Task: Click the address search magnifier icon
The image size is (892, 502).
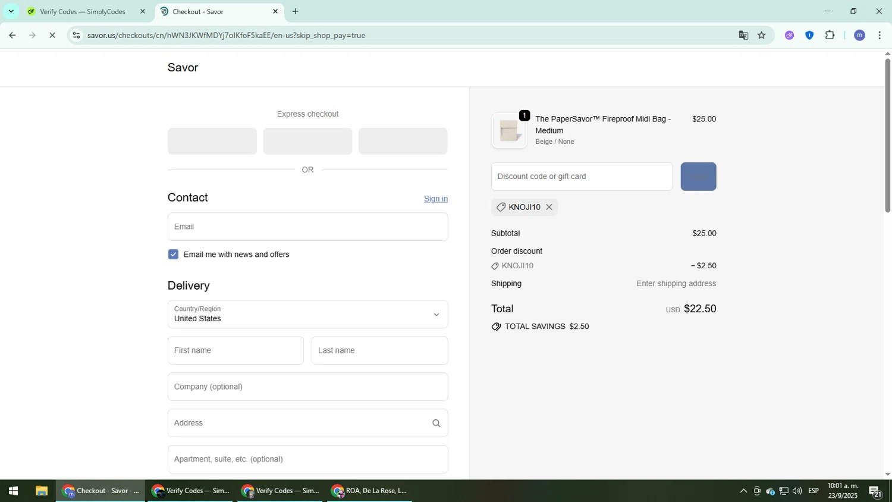Action: (436, 423)
